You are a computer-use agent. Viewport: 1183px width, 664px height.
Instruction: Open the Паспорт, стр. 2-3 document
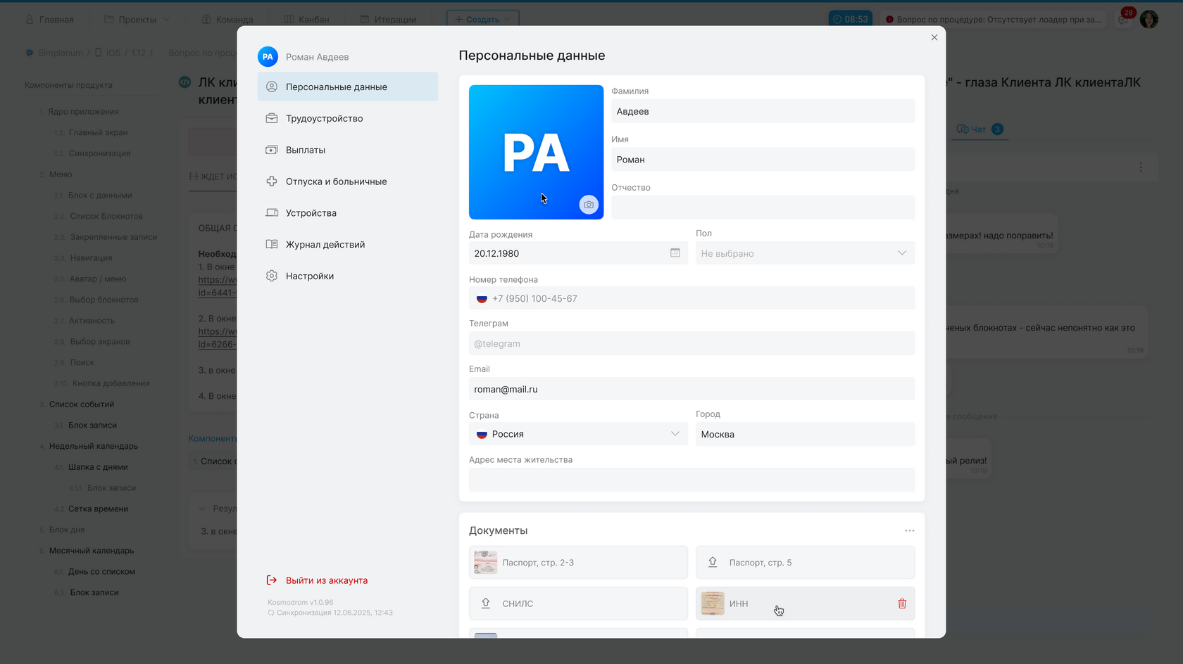click(578, 563)
